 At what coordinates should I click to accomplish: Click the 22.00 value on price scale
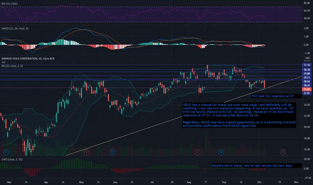tap(307, 116)
